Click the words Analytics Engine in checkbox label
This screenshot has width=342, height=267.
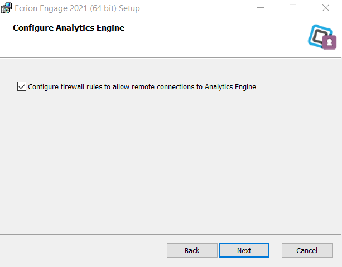(x=230, y=87)
